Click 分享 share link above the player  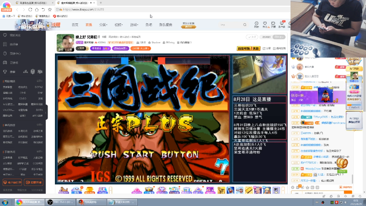pos(267,49)
